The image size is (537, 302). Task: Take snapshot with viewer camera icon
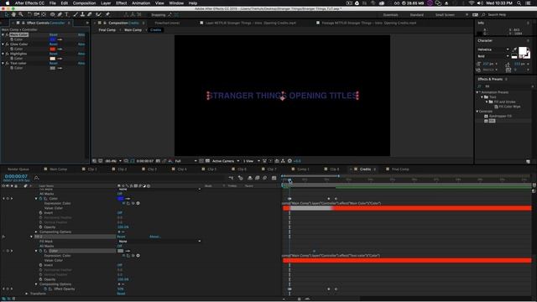159,161
